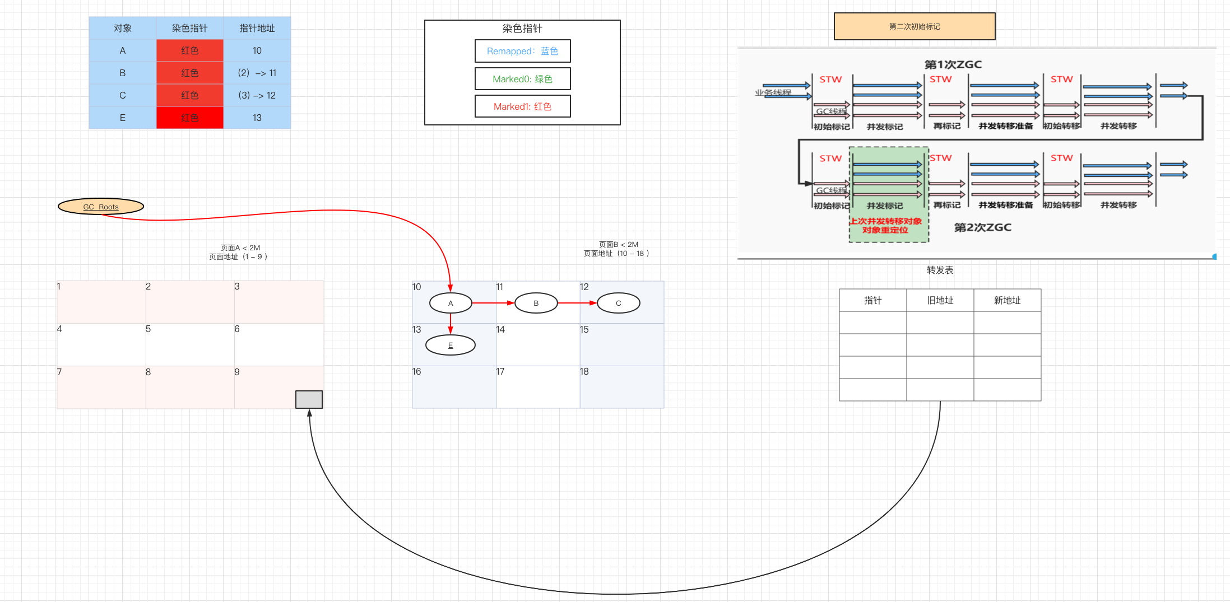The width and height of the screenshot is (1230, 602).
Task: Select the 旧地址 header in forwarding table
Action: pyautogui.click(x=940, y=300)
